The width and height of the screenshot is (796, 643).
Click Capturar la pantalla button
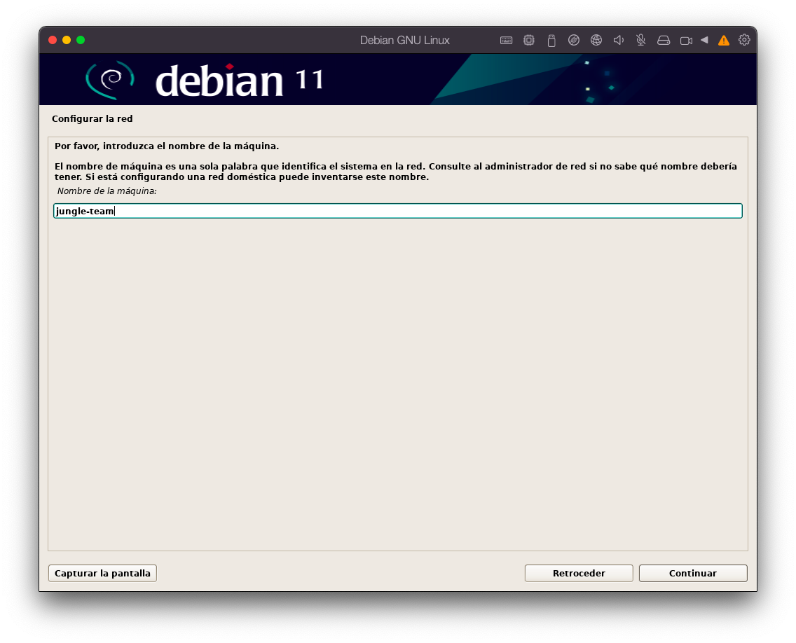point(102,573)
